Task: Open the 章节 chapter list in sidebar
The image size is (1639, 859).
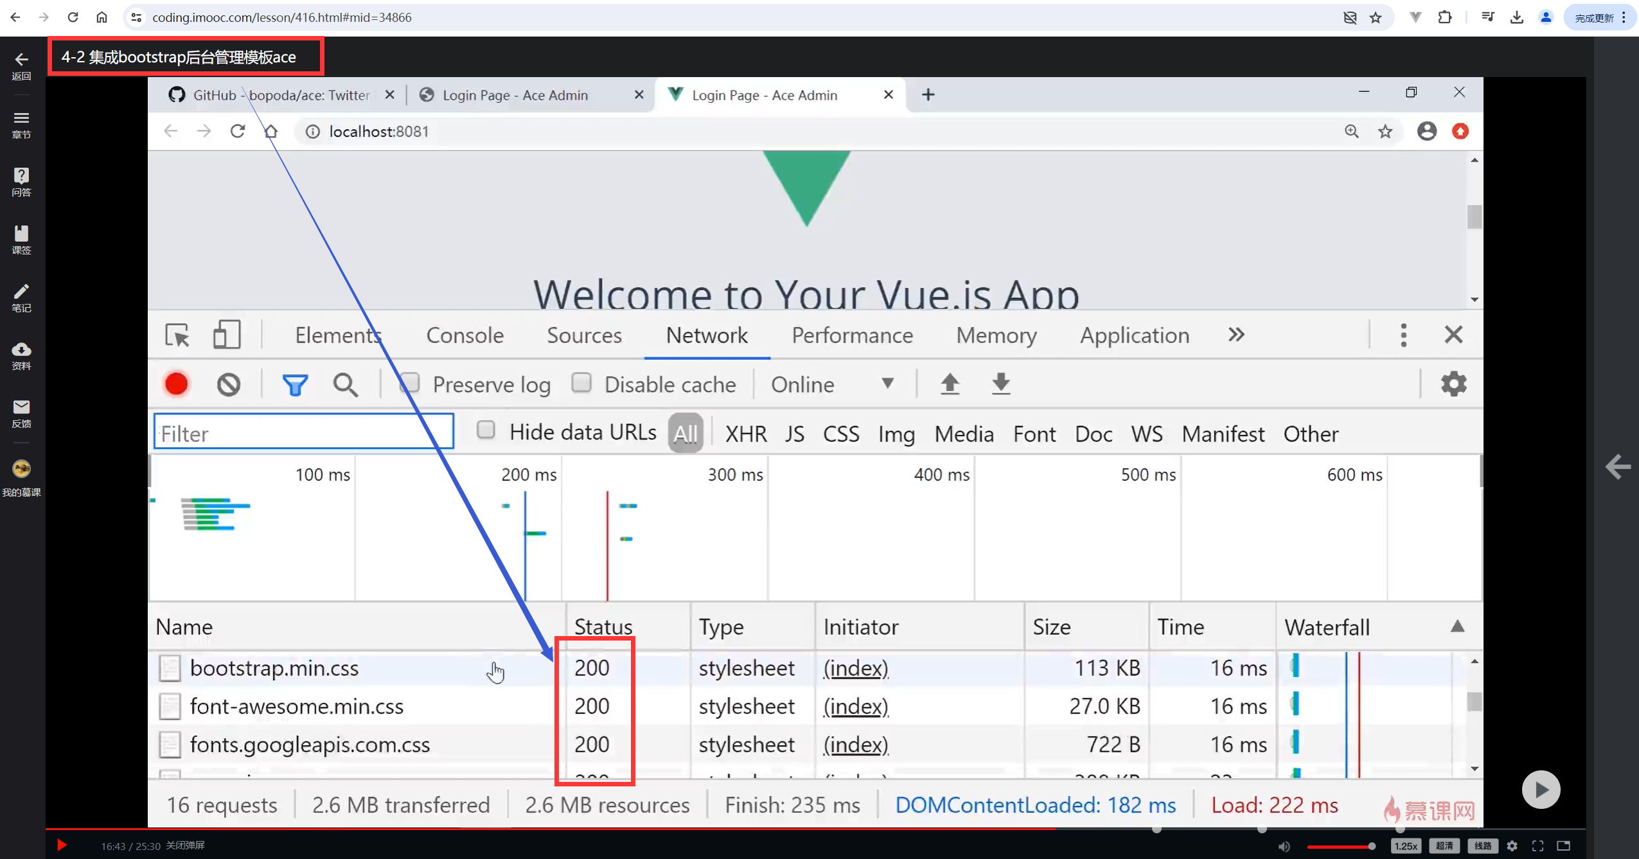Action: click(21, 125)
